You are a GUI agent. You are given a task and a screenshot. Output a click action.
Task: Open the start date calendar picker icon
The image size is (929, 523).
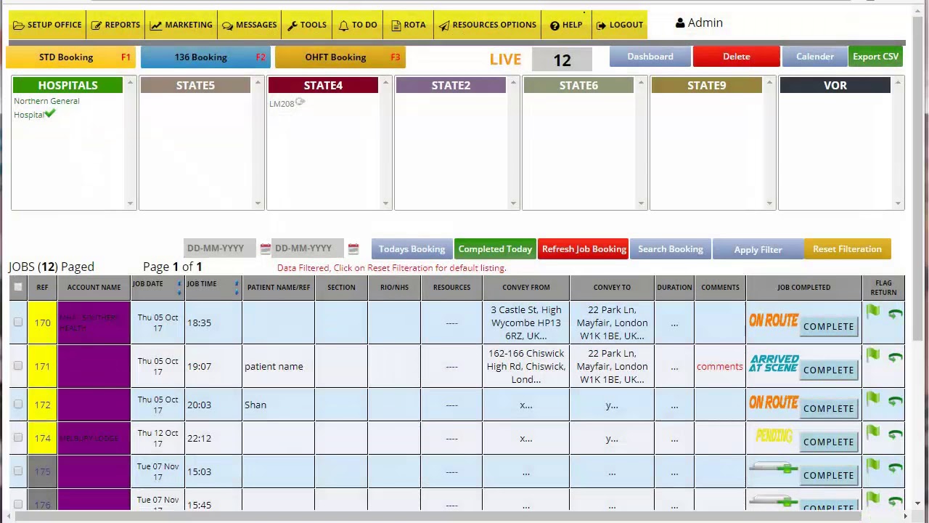[x=265, y=248]
